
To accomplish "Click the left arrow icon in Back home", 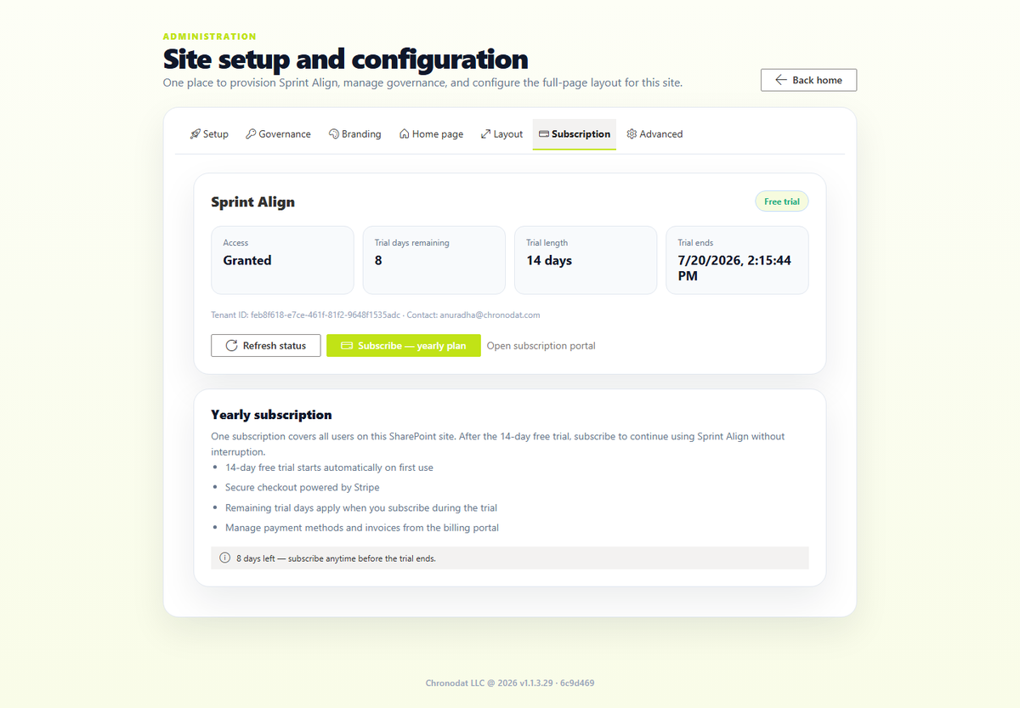I will coord(781,80).
